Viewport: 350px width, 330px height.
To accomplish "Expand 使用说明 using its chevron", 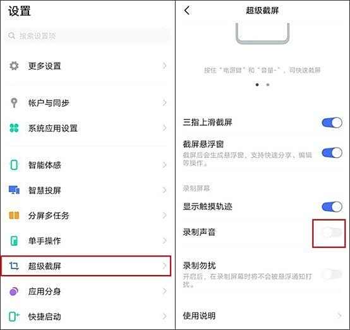I will [339, 315].
